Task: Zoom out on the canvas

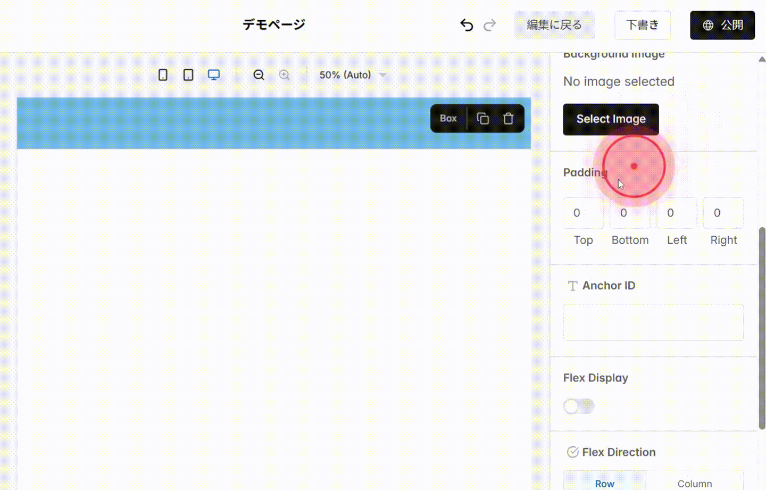Action: click(x=259, y=74)
